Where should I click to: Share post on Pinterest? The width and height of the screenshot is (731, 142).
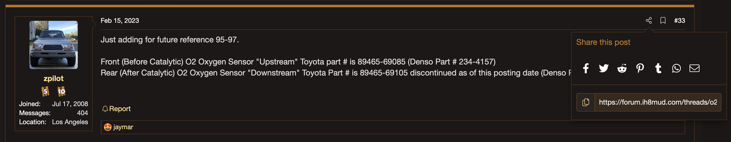640,68
